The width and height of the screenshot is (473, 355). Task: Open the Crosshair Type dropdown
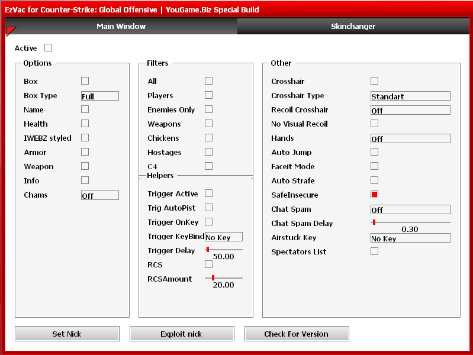(410, 96)
